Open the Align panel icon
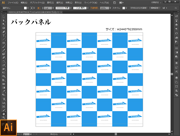Image resolution: width=180 pixels, height=136 pixels. [x=176, y=91]
